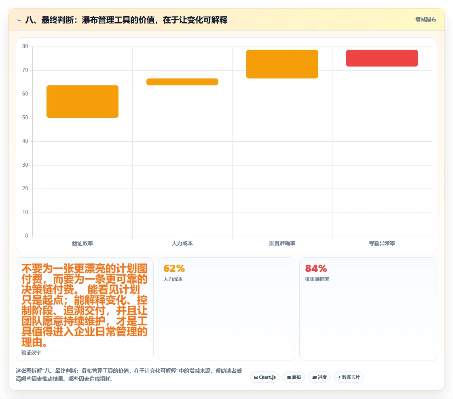The height and width of the screenshot is (399, 453).
Task: Click the 增减瀑布 label in the header
Action: (425, 20)
